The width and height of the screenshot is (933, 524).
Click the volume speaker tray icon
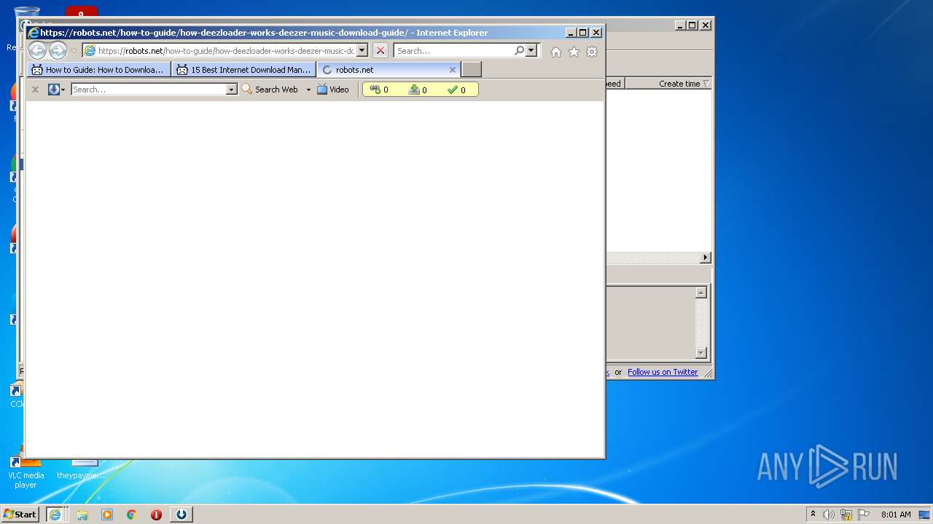tap(829, 515)
